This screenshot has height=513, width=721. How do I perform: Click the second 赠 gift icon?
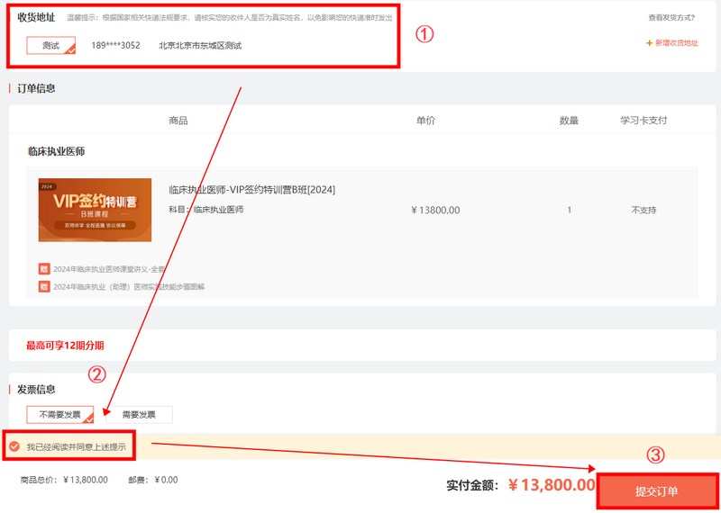44,286
